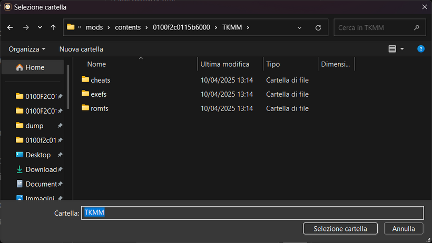Go back to the previous folder
Viewport: 432px width, 243px height.
[10, 27]
